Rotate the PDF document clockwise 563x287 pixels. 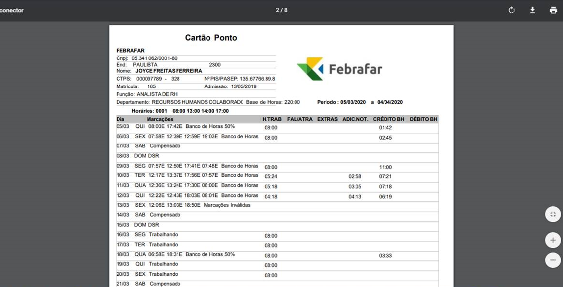(511, 10)
